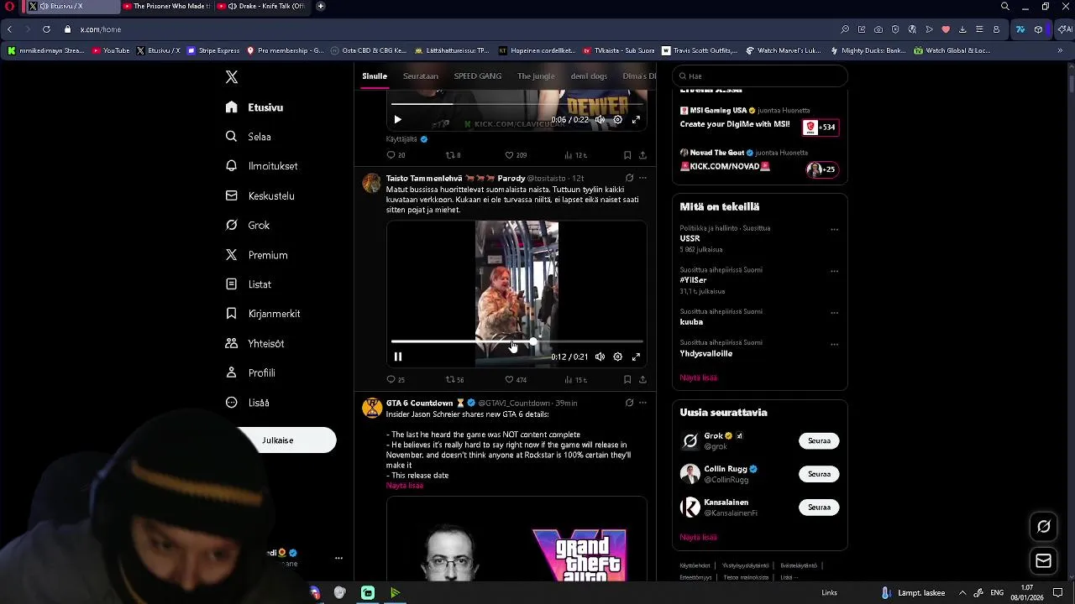This screenshot has height=604, width=1075.
Task: Like the post with 209 likes
Action: 516,155
